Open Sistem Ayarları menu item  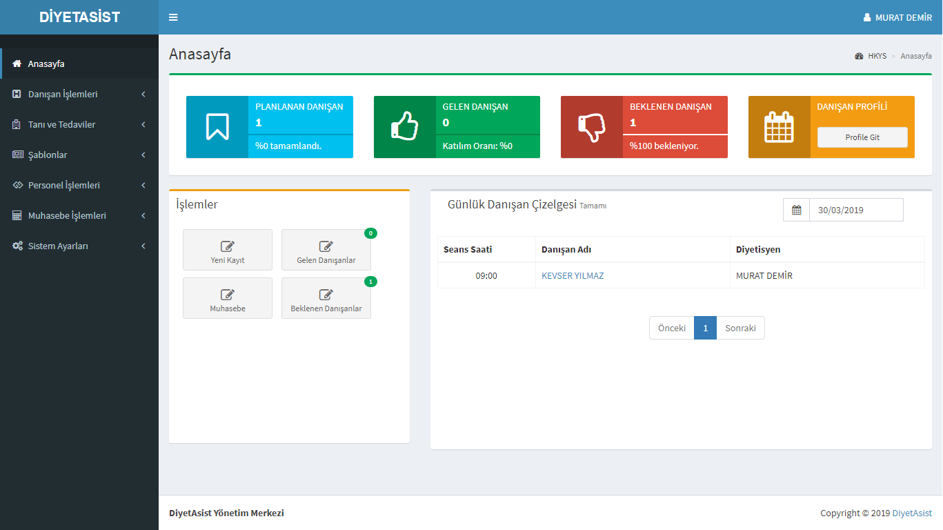(79, 246)
